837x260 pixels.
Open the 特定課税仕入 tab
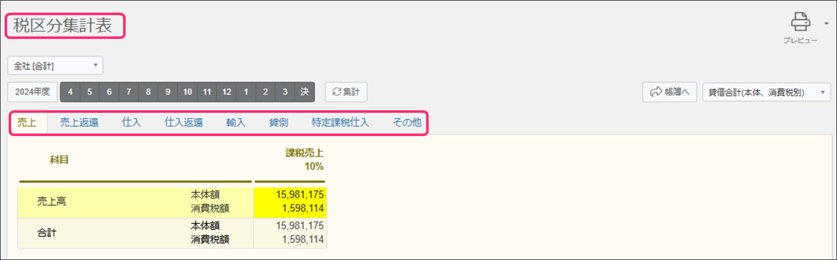coord(340,122)
